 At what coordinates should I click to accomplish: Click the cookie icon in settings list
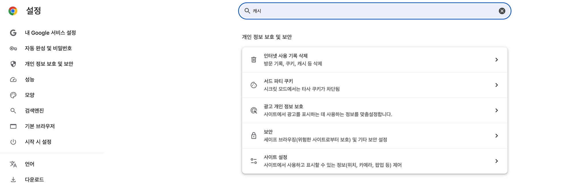254,85
